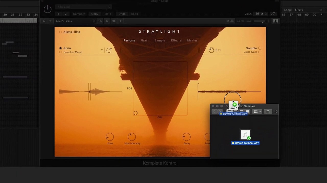Click the Copy button in plugin header
The image size is (327, 183).
(x=95, y=14)
